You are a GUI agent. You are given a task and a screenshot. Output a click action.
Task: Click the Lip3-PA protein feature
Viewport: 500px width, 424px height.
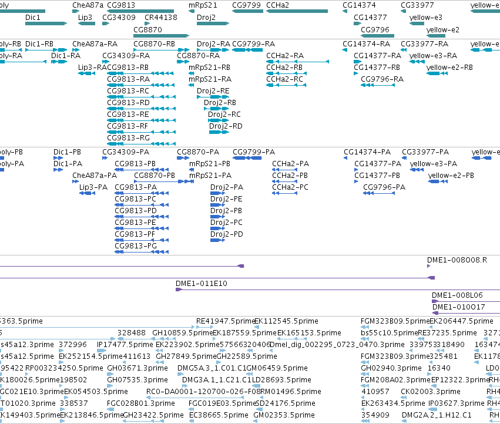tap(87, 194)
